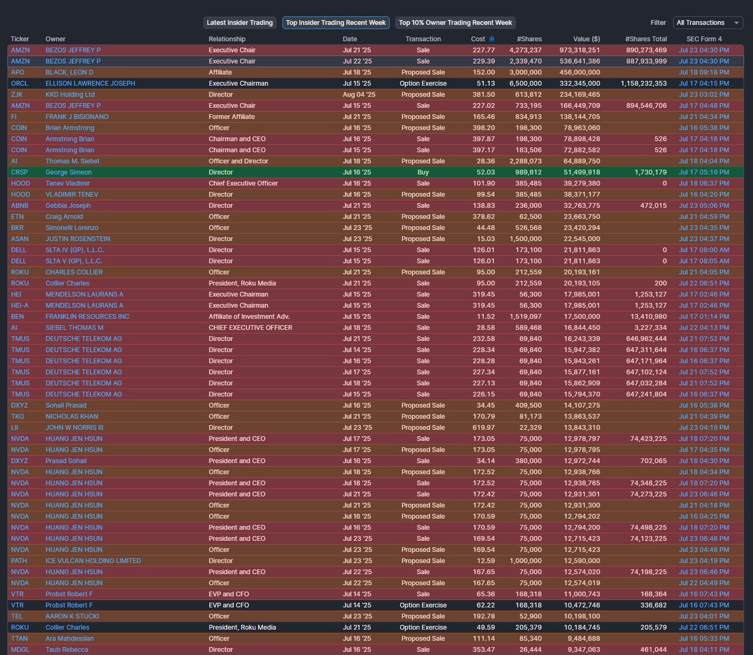The width and height of the screenshot is (753, 655).
Task: Sort by the Transaction column header
Action: tap(423, 39)
